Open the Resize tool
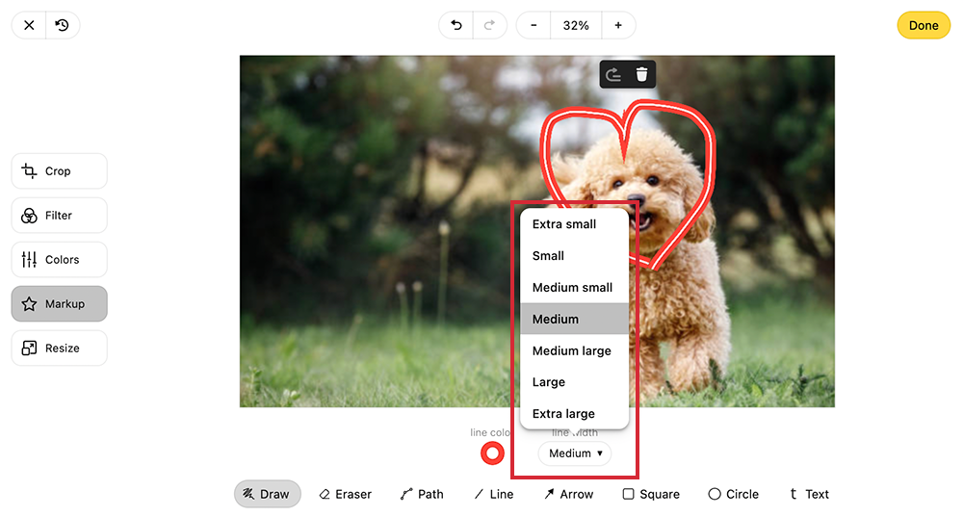The height and width of the screenshot is (517, 963). [x=59, y=348]
